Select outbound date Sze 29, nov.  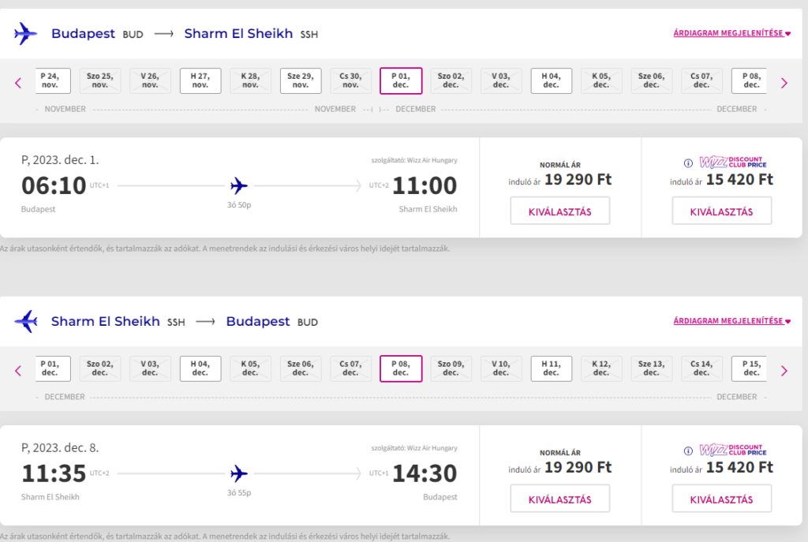point(301,81)
